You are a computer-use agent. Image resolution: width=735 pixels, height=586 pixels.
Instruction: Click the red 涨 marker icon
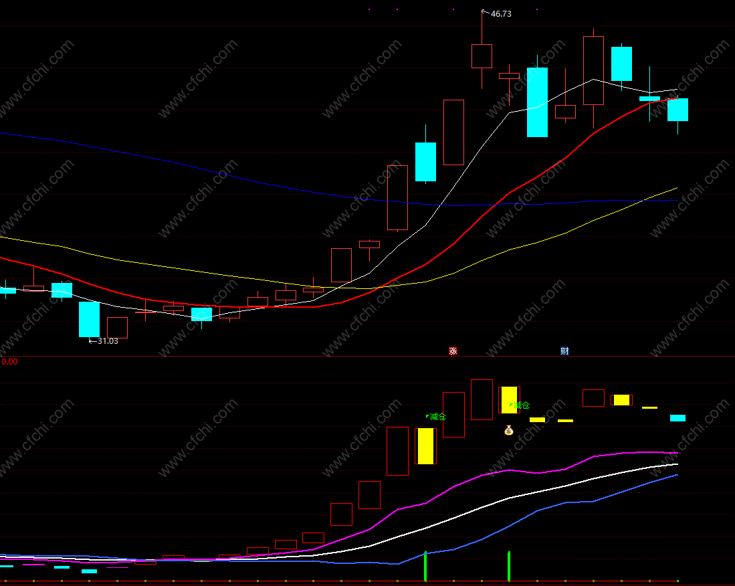[453, 351]
